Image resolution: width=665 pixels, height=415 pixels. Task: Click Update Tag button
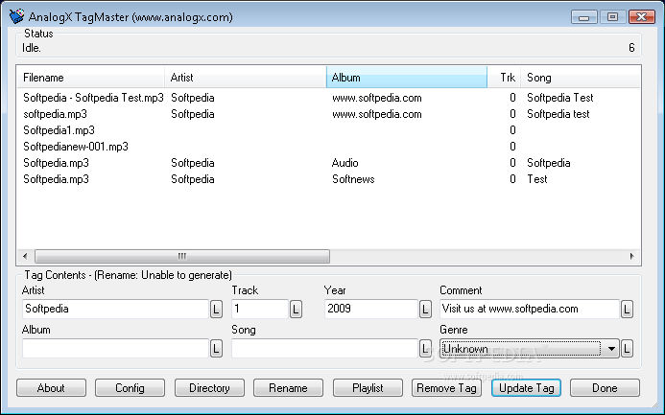tap(526, 388)
